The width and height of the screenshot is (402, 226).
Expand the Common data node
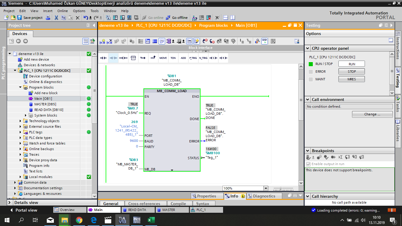pos(15,182)
